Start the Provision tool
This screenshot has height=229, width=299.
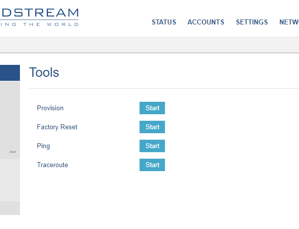(x=152, y=108)
